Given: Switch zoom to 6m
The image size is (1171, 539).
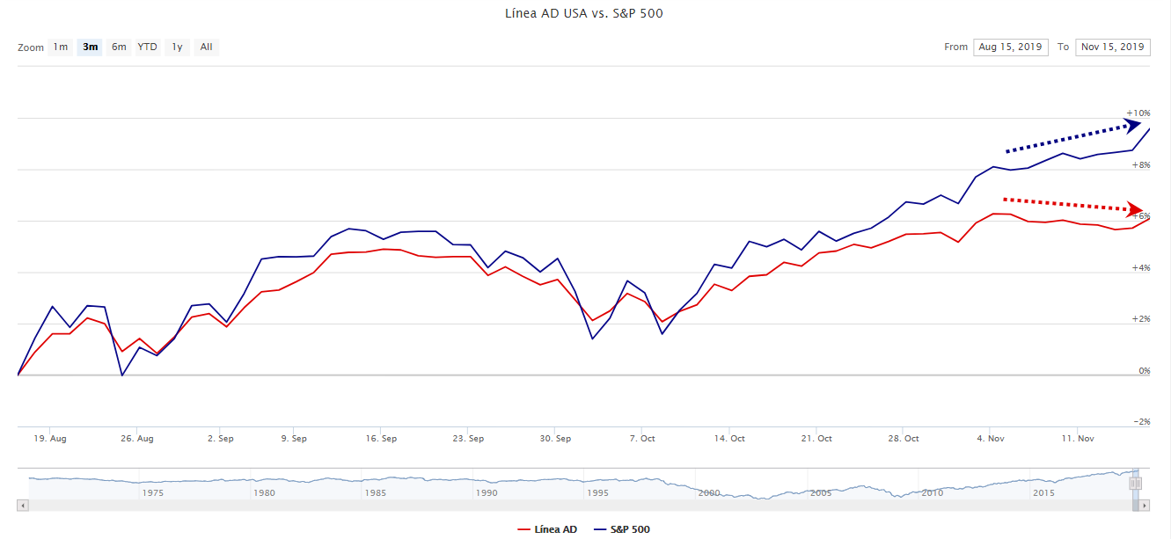Looking at the screenshot, I should pos(119,47).
